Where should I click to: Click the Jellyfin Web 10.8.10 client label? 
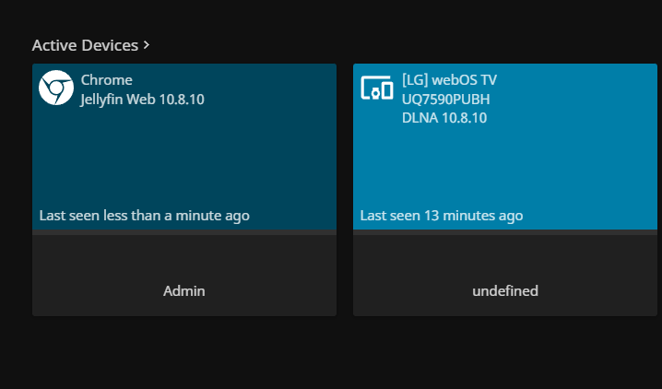143,99
